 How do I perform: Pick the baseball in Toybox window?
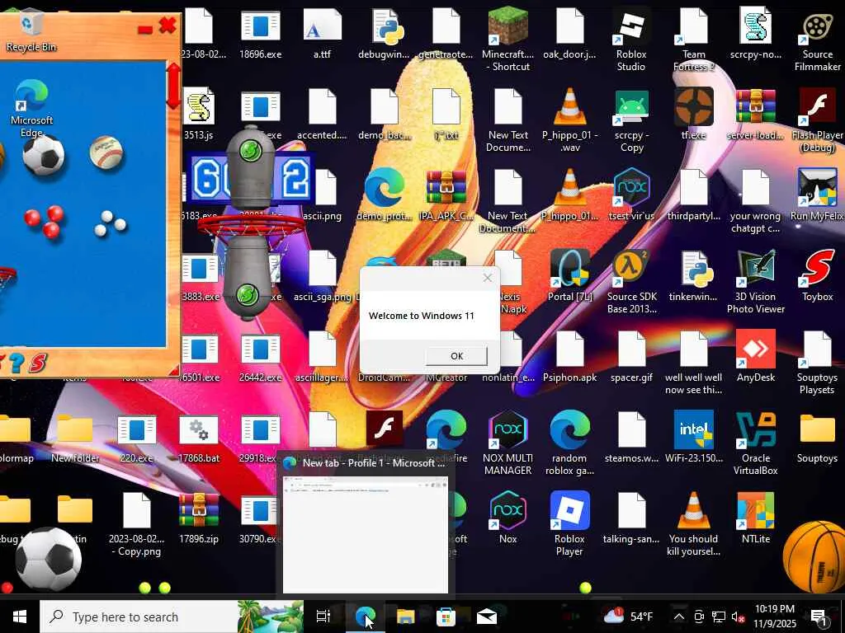pyautogui.click(x=106, y=153)
